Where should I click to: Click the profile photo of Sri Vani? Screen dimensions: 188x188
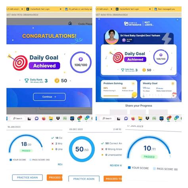pos(112,37)
